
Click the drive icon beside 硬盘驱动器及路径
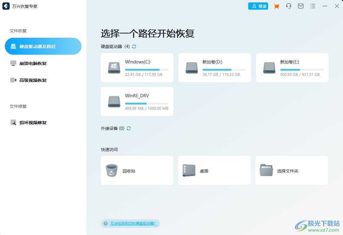[x=13, y=46]
